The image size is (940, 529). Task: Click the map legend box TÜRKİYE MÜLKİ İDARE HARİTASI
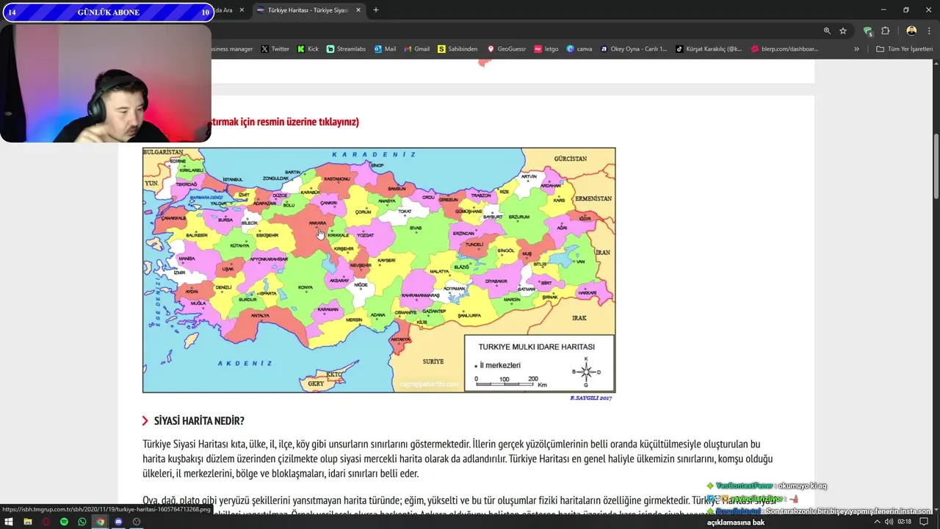point(539,363)
